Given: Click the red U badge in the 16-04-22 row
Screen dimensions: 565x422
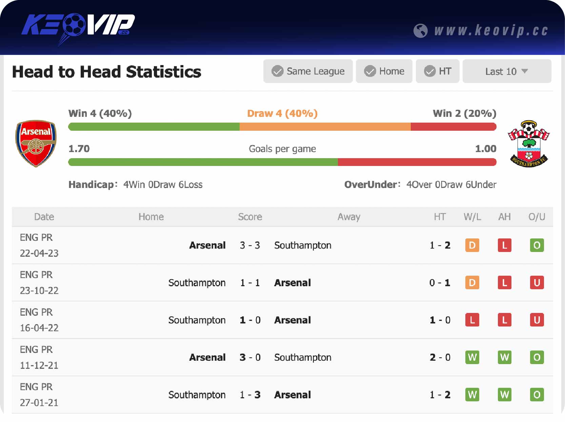Looking at the screenshot, I should tap(537, 320).
